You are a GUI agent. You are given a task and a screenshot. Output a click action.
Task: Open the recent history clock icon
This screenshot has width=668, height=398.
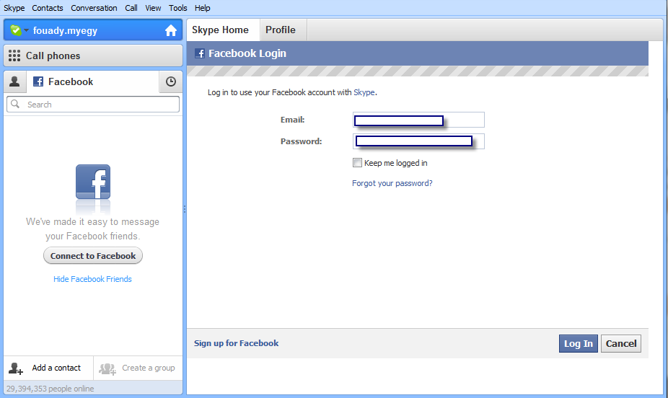171,81
